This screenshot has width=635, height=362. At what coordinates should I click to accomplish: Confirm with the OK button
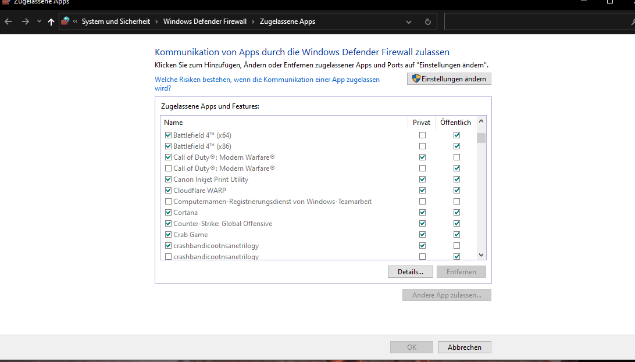(412, 347)
